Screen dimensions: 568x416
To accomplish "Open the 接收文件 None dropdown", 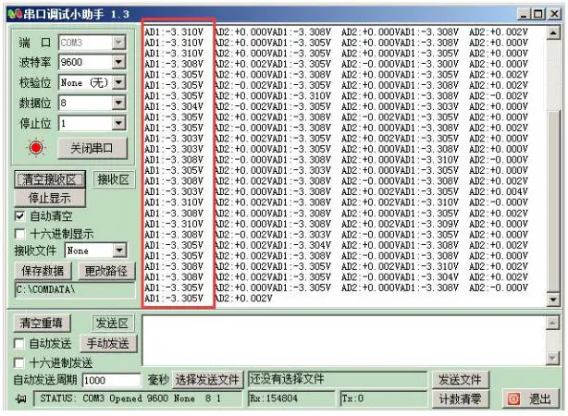I will (x=118, y=251).
